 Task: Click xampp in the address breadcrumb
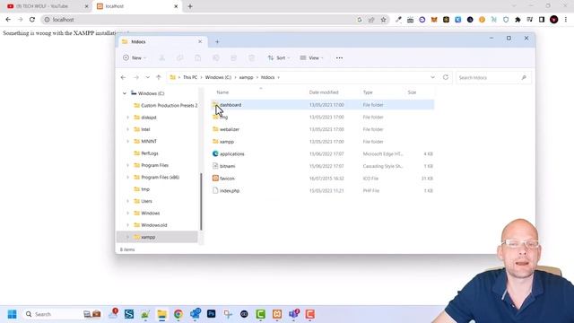[x=246, y=77]
